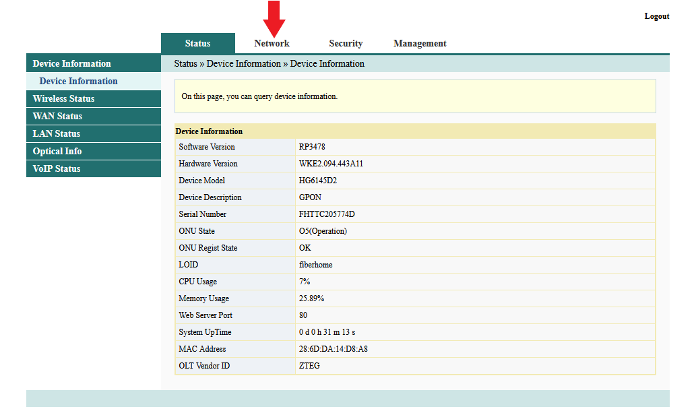Click the serial number 'FHTTC205774D'

[327, 214]
